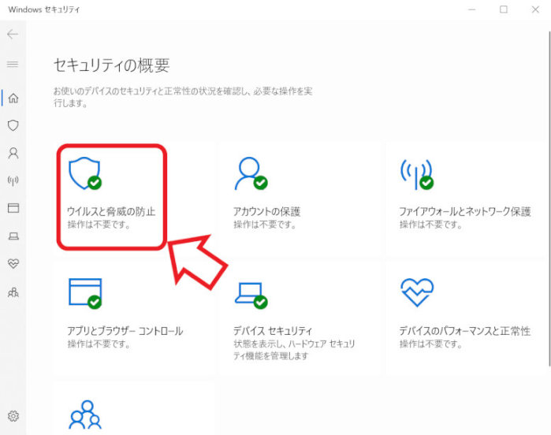Close the Windows セキュリティ window
The height and width of the screenshot is (435, 551).
(x=535, y=9)
